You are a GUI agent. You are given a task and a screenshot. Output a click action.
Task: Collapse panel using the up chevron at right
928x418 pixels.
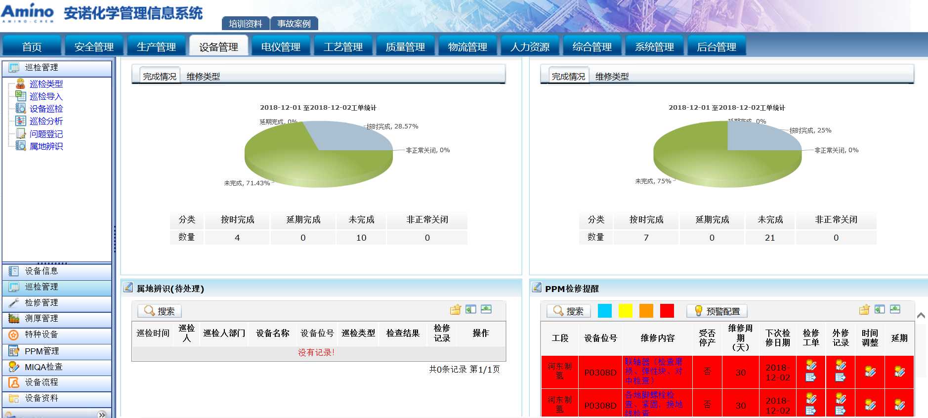click(921, 315)
